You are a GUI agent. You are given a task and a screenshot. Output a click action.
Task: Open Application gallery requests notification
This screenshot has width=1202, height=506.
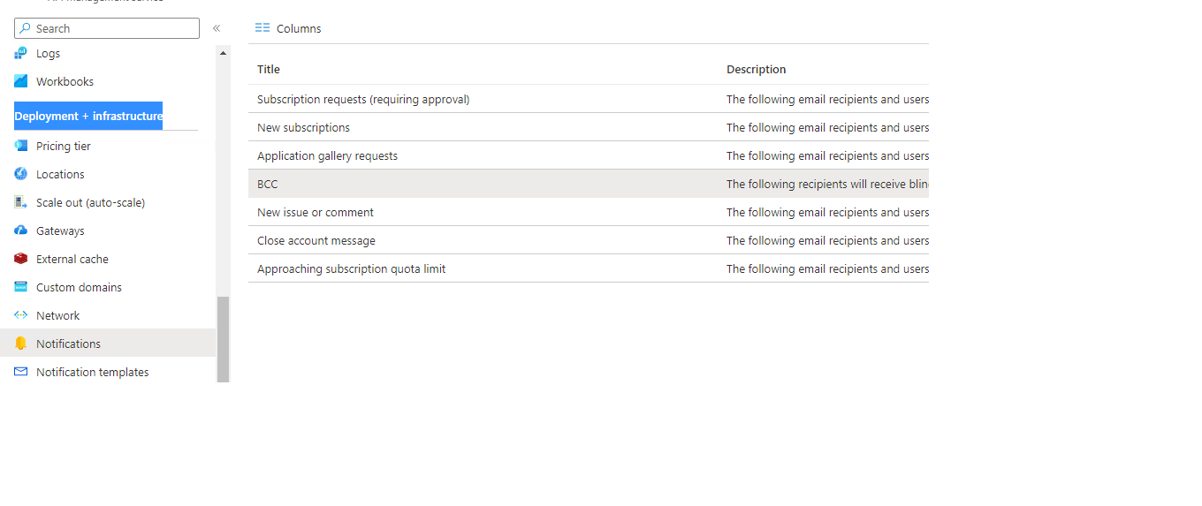589,155
